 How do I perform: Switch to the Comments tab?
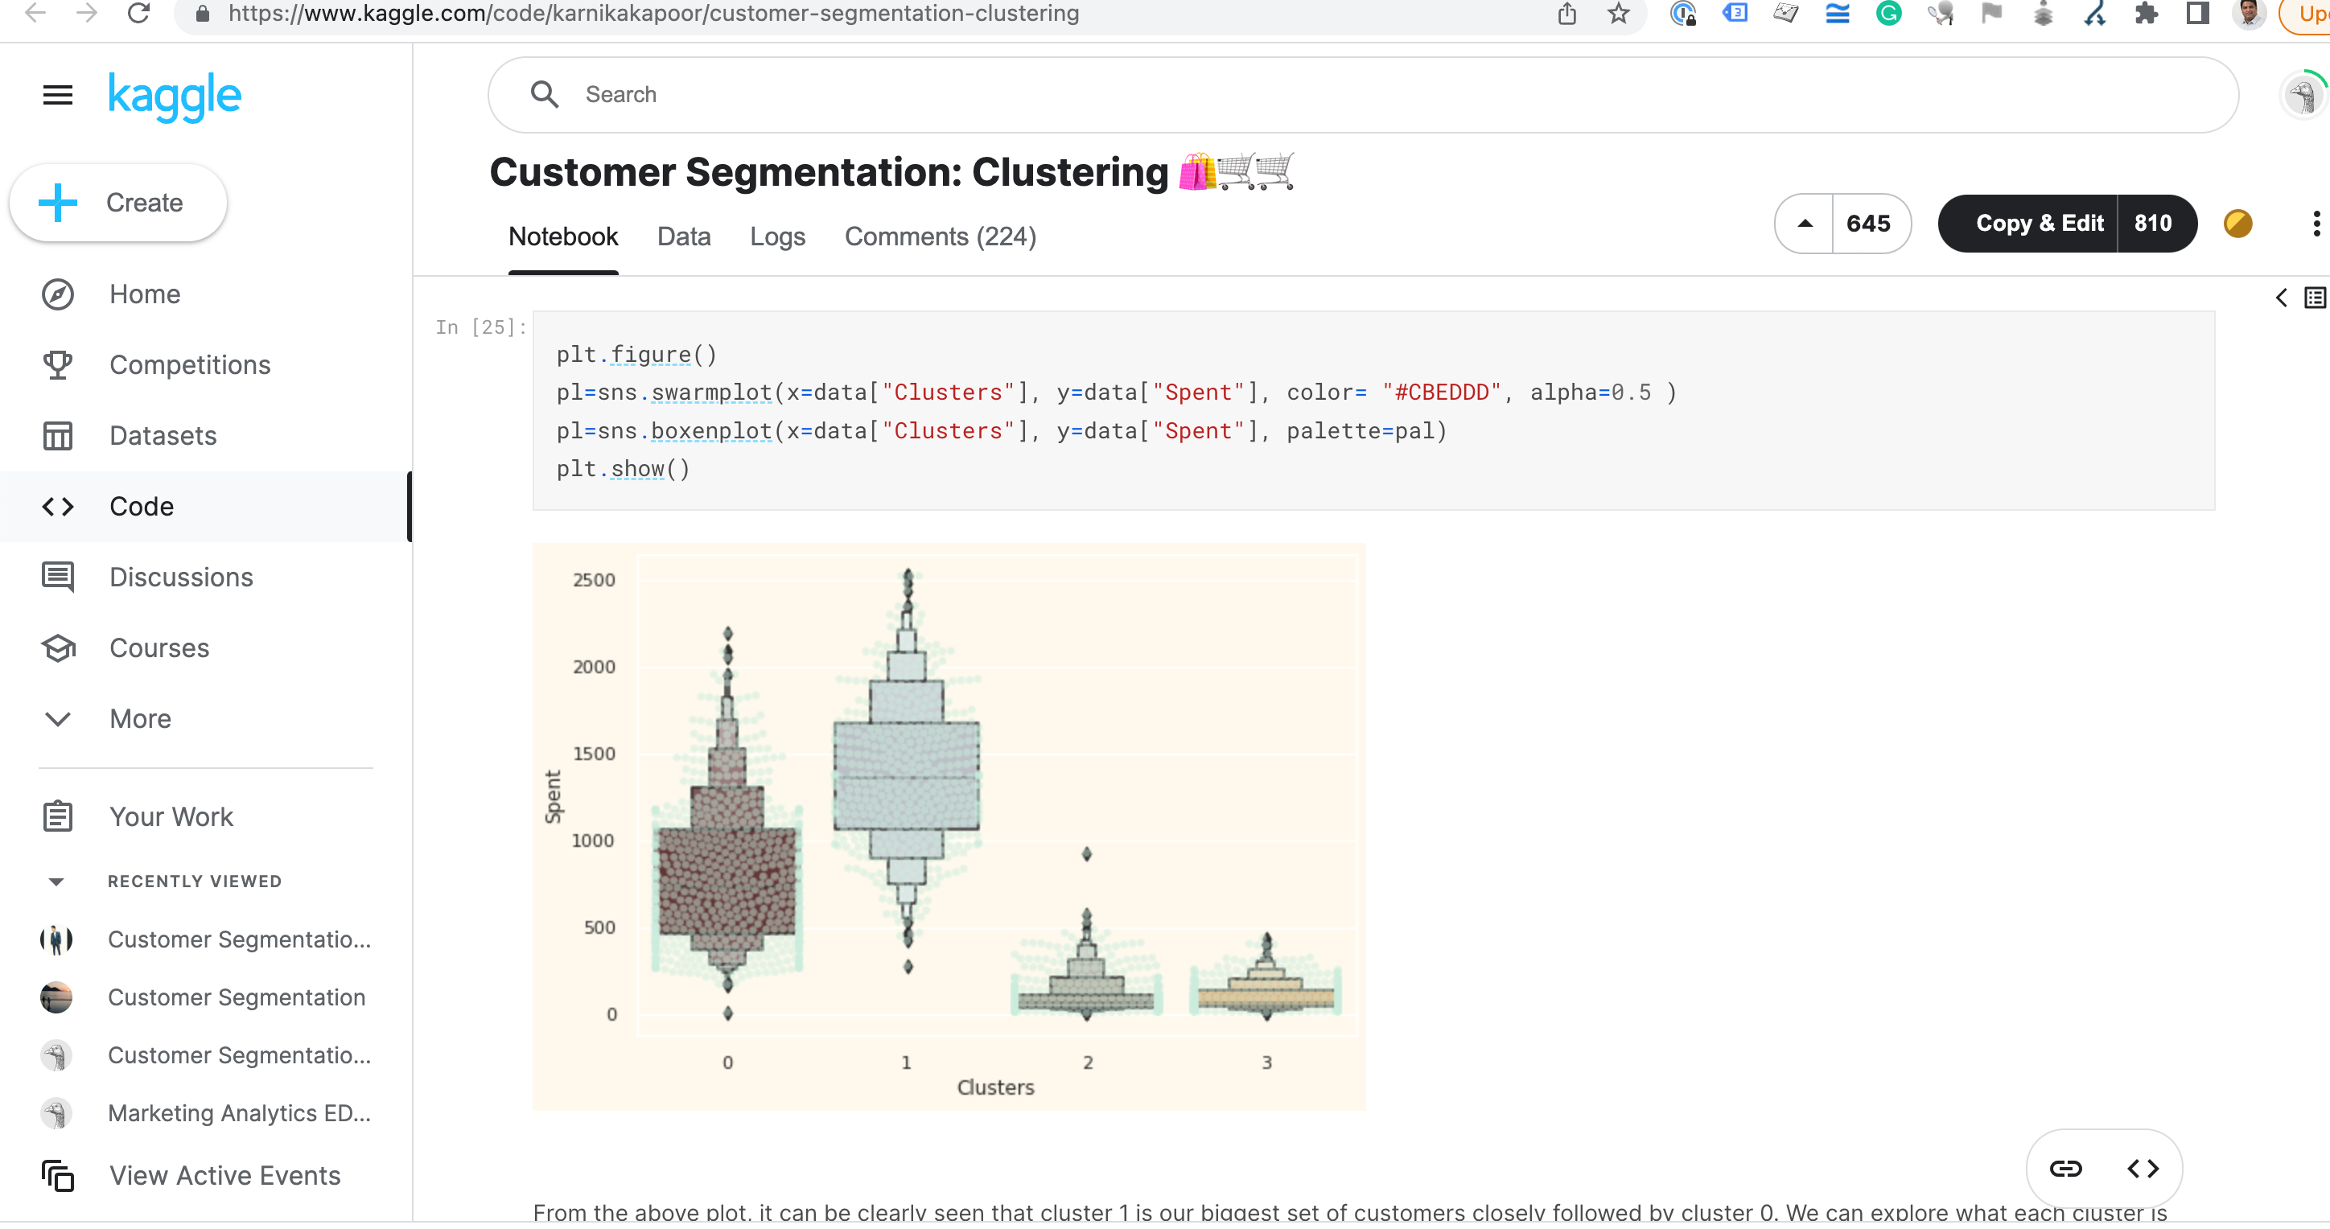click(940, 236)
